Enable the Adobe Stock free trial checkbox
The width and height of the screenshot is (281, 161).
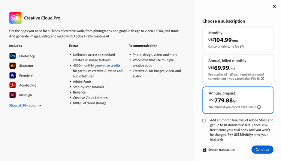pyautogui.click(x=204, y=120)
